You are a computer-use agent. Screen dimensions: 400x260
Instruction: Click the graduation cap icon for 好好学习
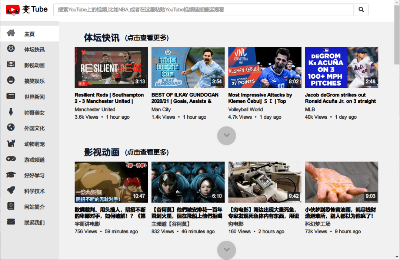pyautogui.click(x=11, y=175)
